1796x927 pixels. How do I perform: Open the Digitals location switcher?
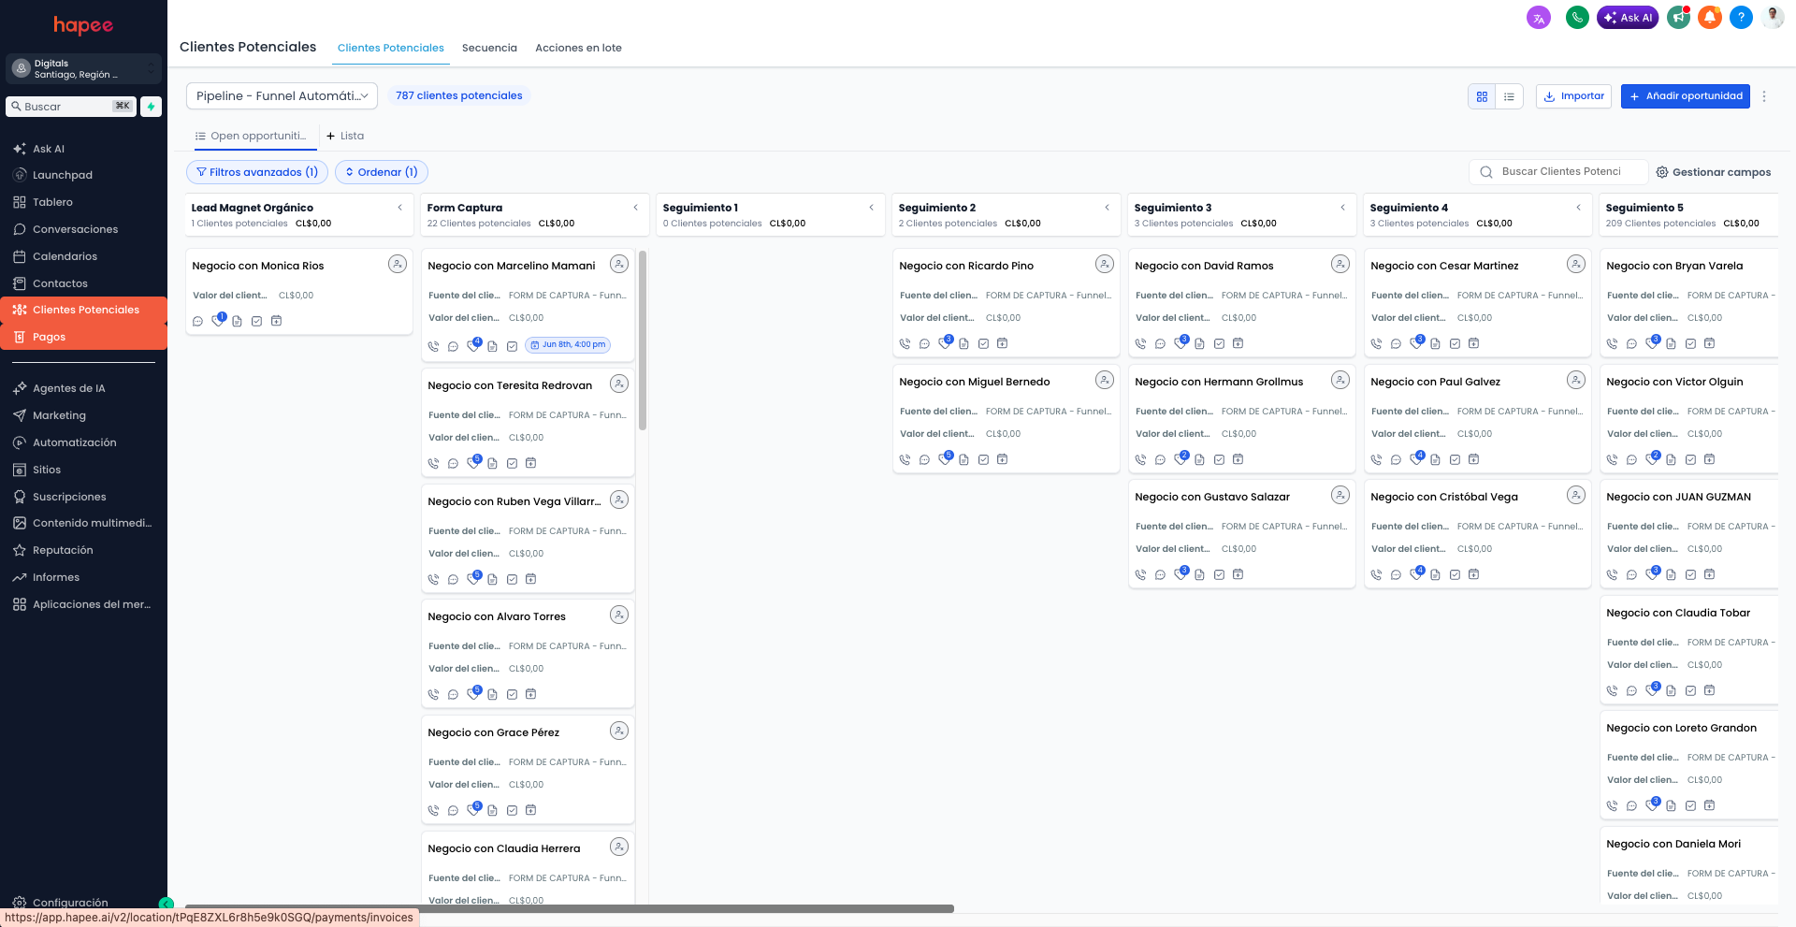point(83,68)
